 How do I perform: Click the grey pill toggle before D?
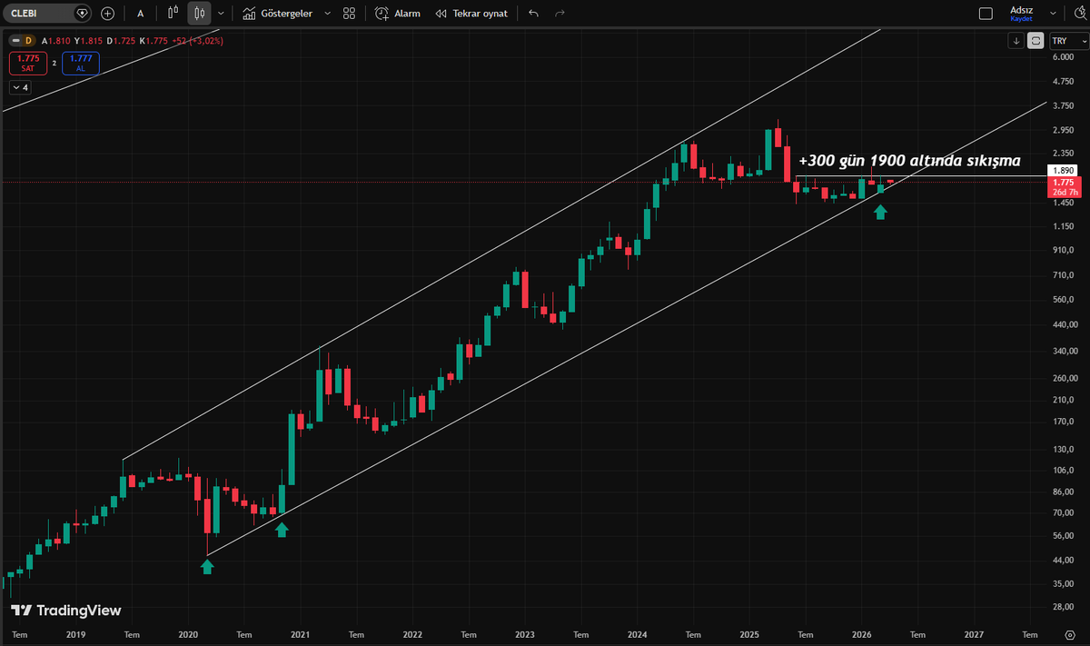(15, 41)
